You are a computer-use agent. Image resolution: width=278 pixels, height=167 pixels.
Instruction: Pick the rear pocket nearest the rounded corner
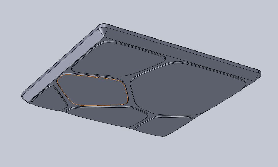tap(119, 59)
